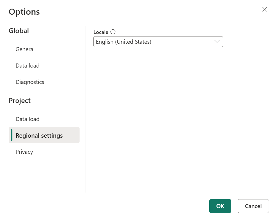Click the Locale info icon
Screen dimensions: 277x221
[112, 32]
